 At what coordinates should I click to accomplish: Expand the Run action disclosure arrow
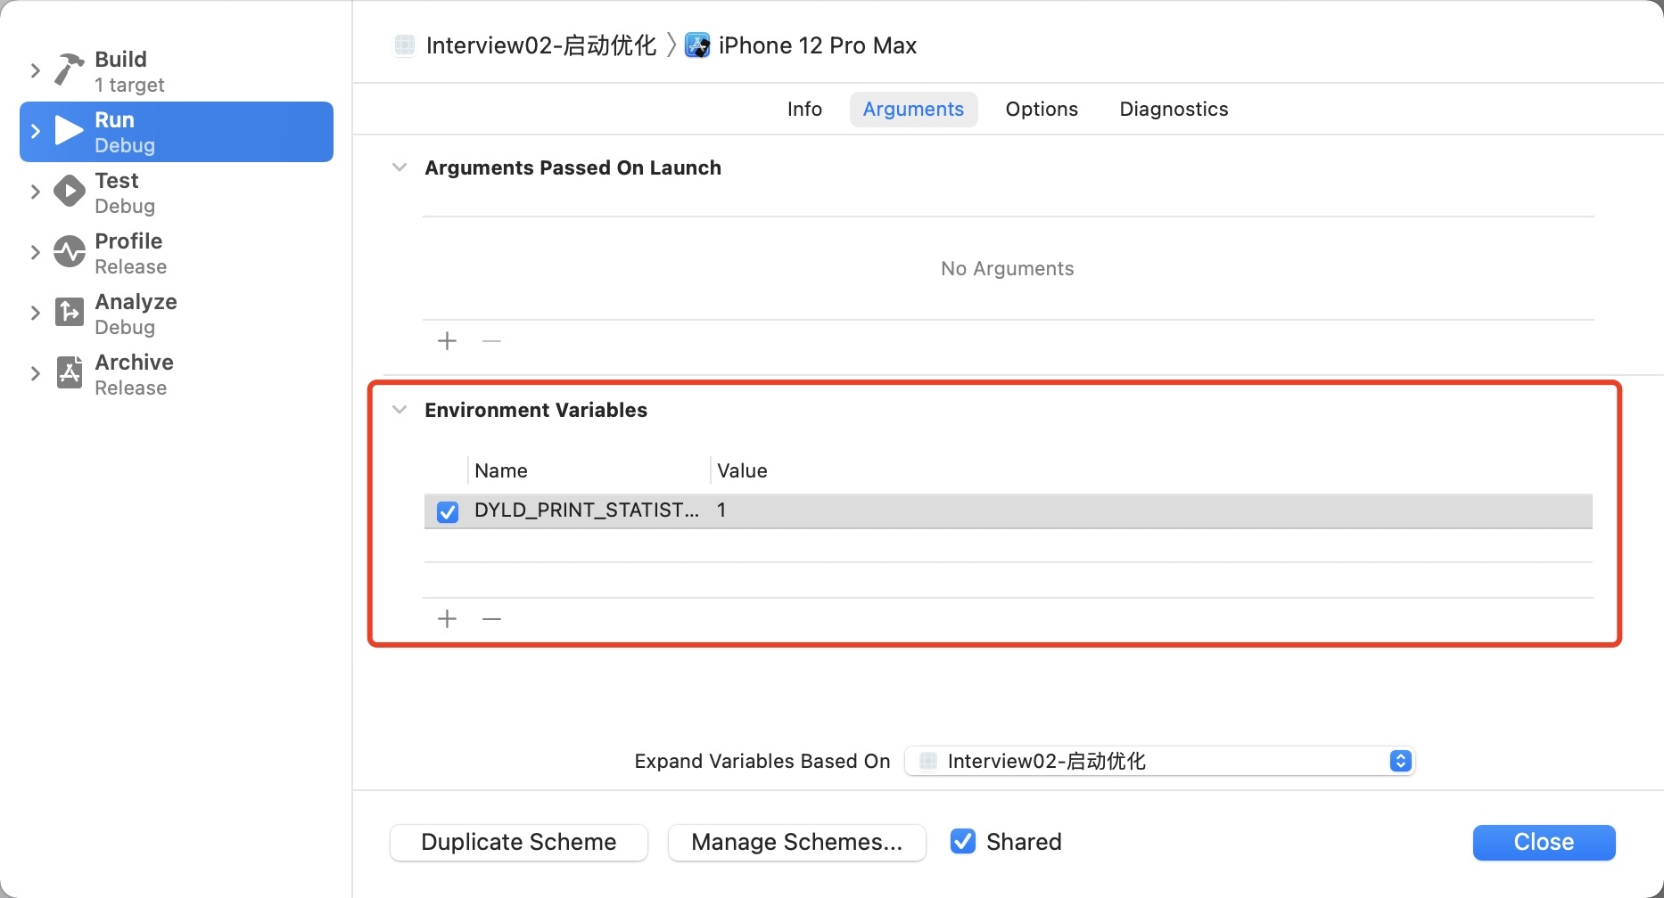tap(36, 131)
